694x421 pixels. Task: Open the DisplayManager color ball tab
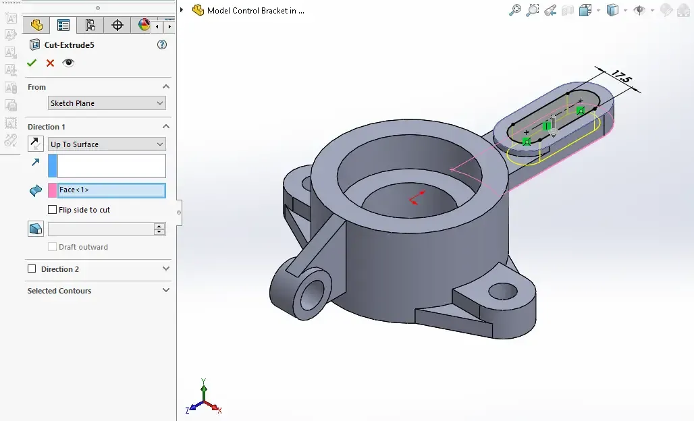click(x=143, y=25)
